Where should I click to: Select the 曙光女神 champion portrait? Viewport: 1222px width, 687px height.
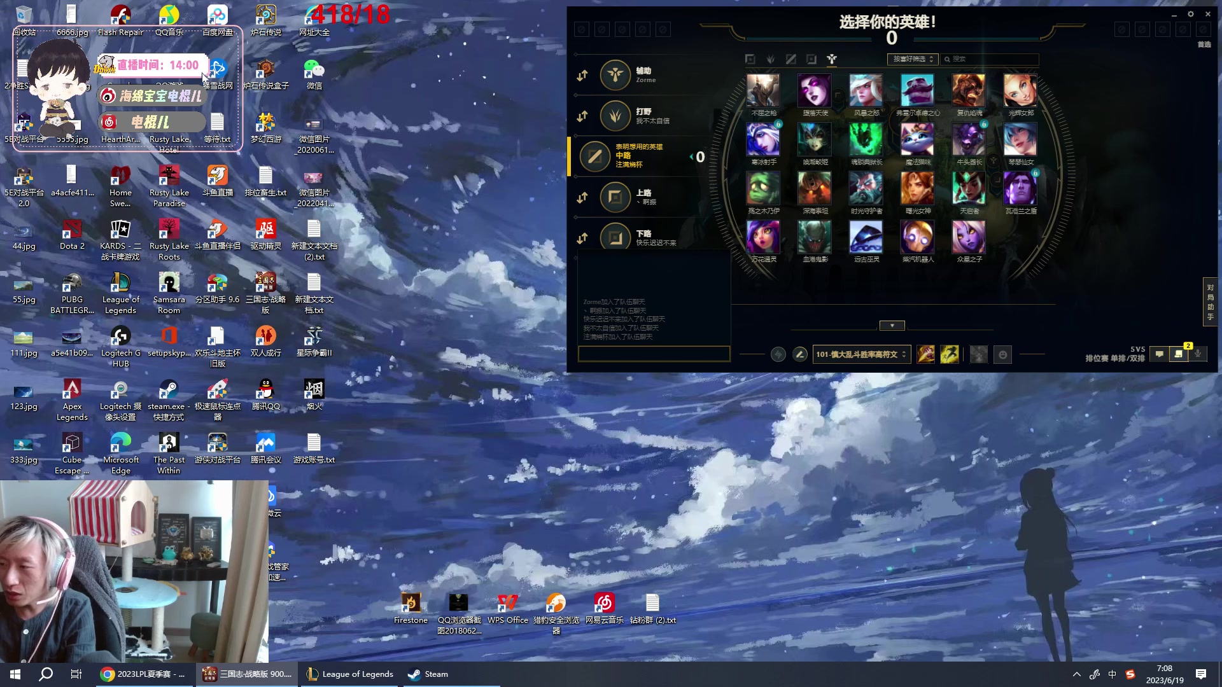point(918,188)
